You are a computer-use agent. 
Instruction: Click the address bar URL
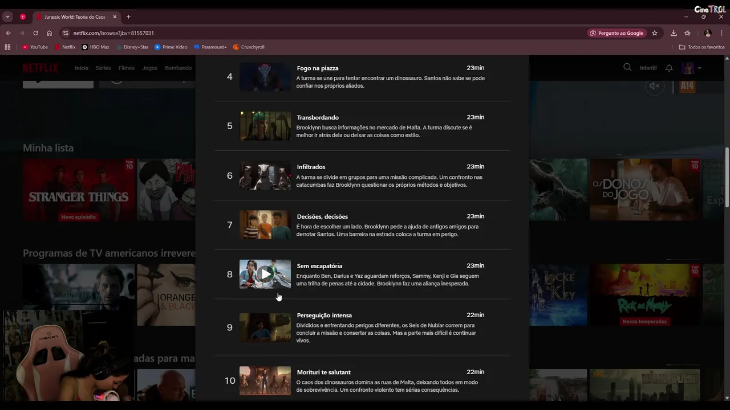point(113,33)
